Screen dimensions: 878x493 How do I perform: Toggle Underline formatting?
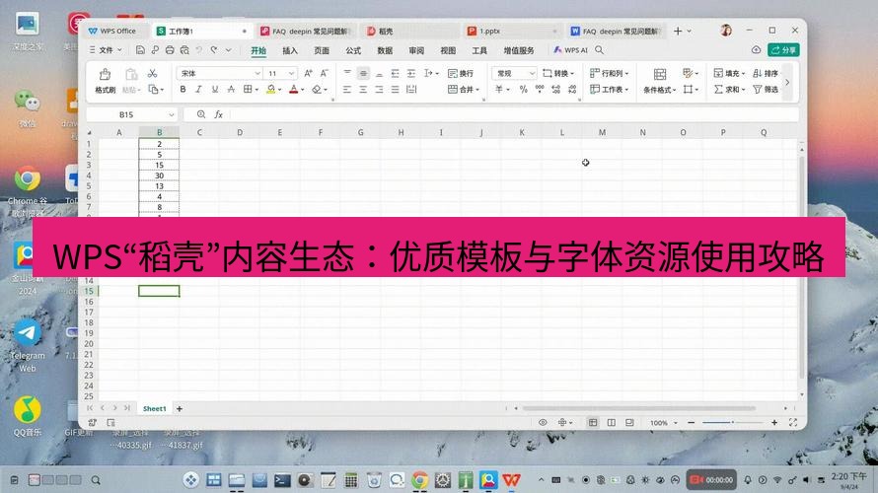pos(214,90)
